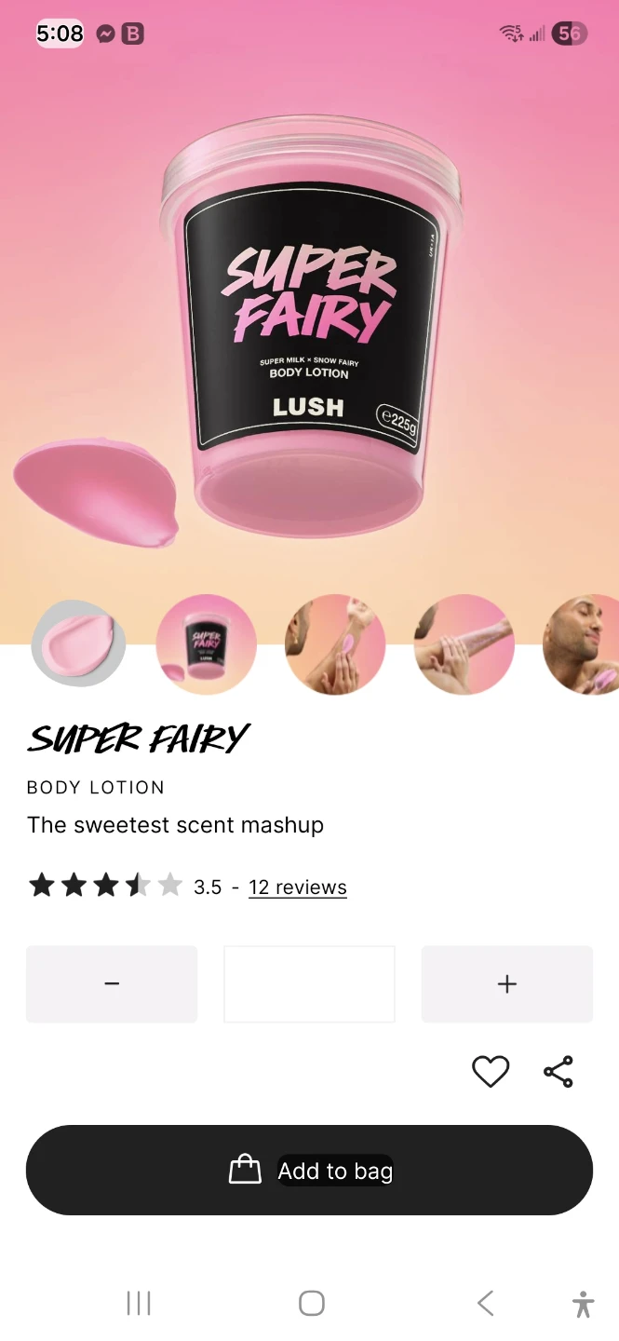Tap the Messenger notification icon in status bar
Screen dimensions: 619x1341
click(106, 34)
